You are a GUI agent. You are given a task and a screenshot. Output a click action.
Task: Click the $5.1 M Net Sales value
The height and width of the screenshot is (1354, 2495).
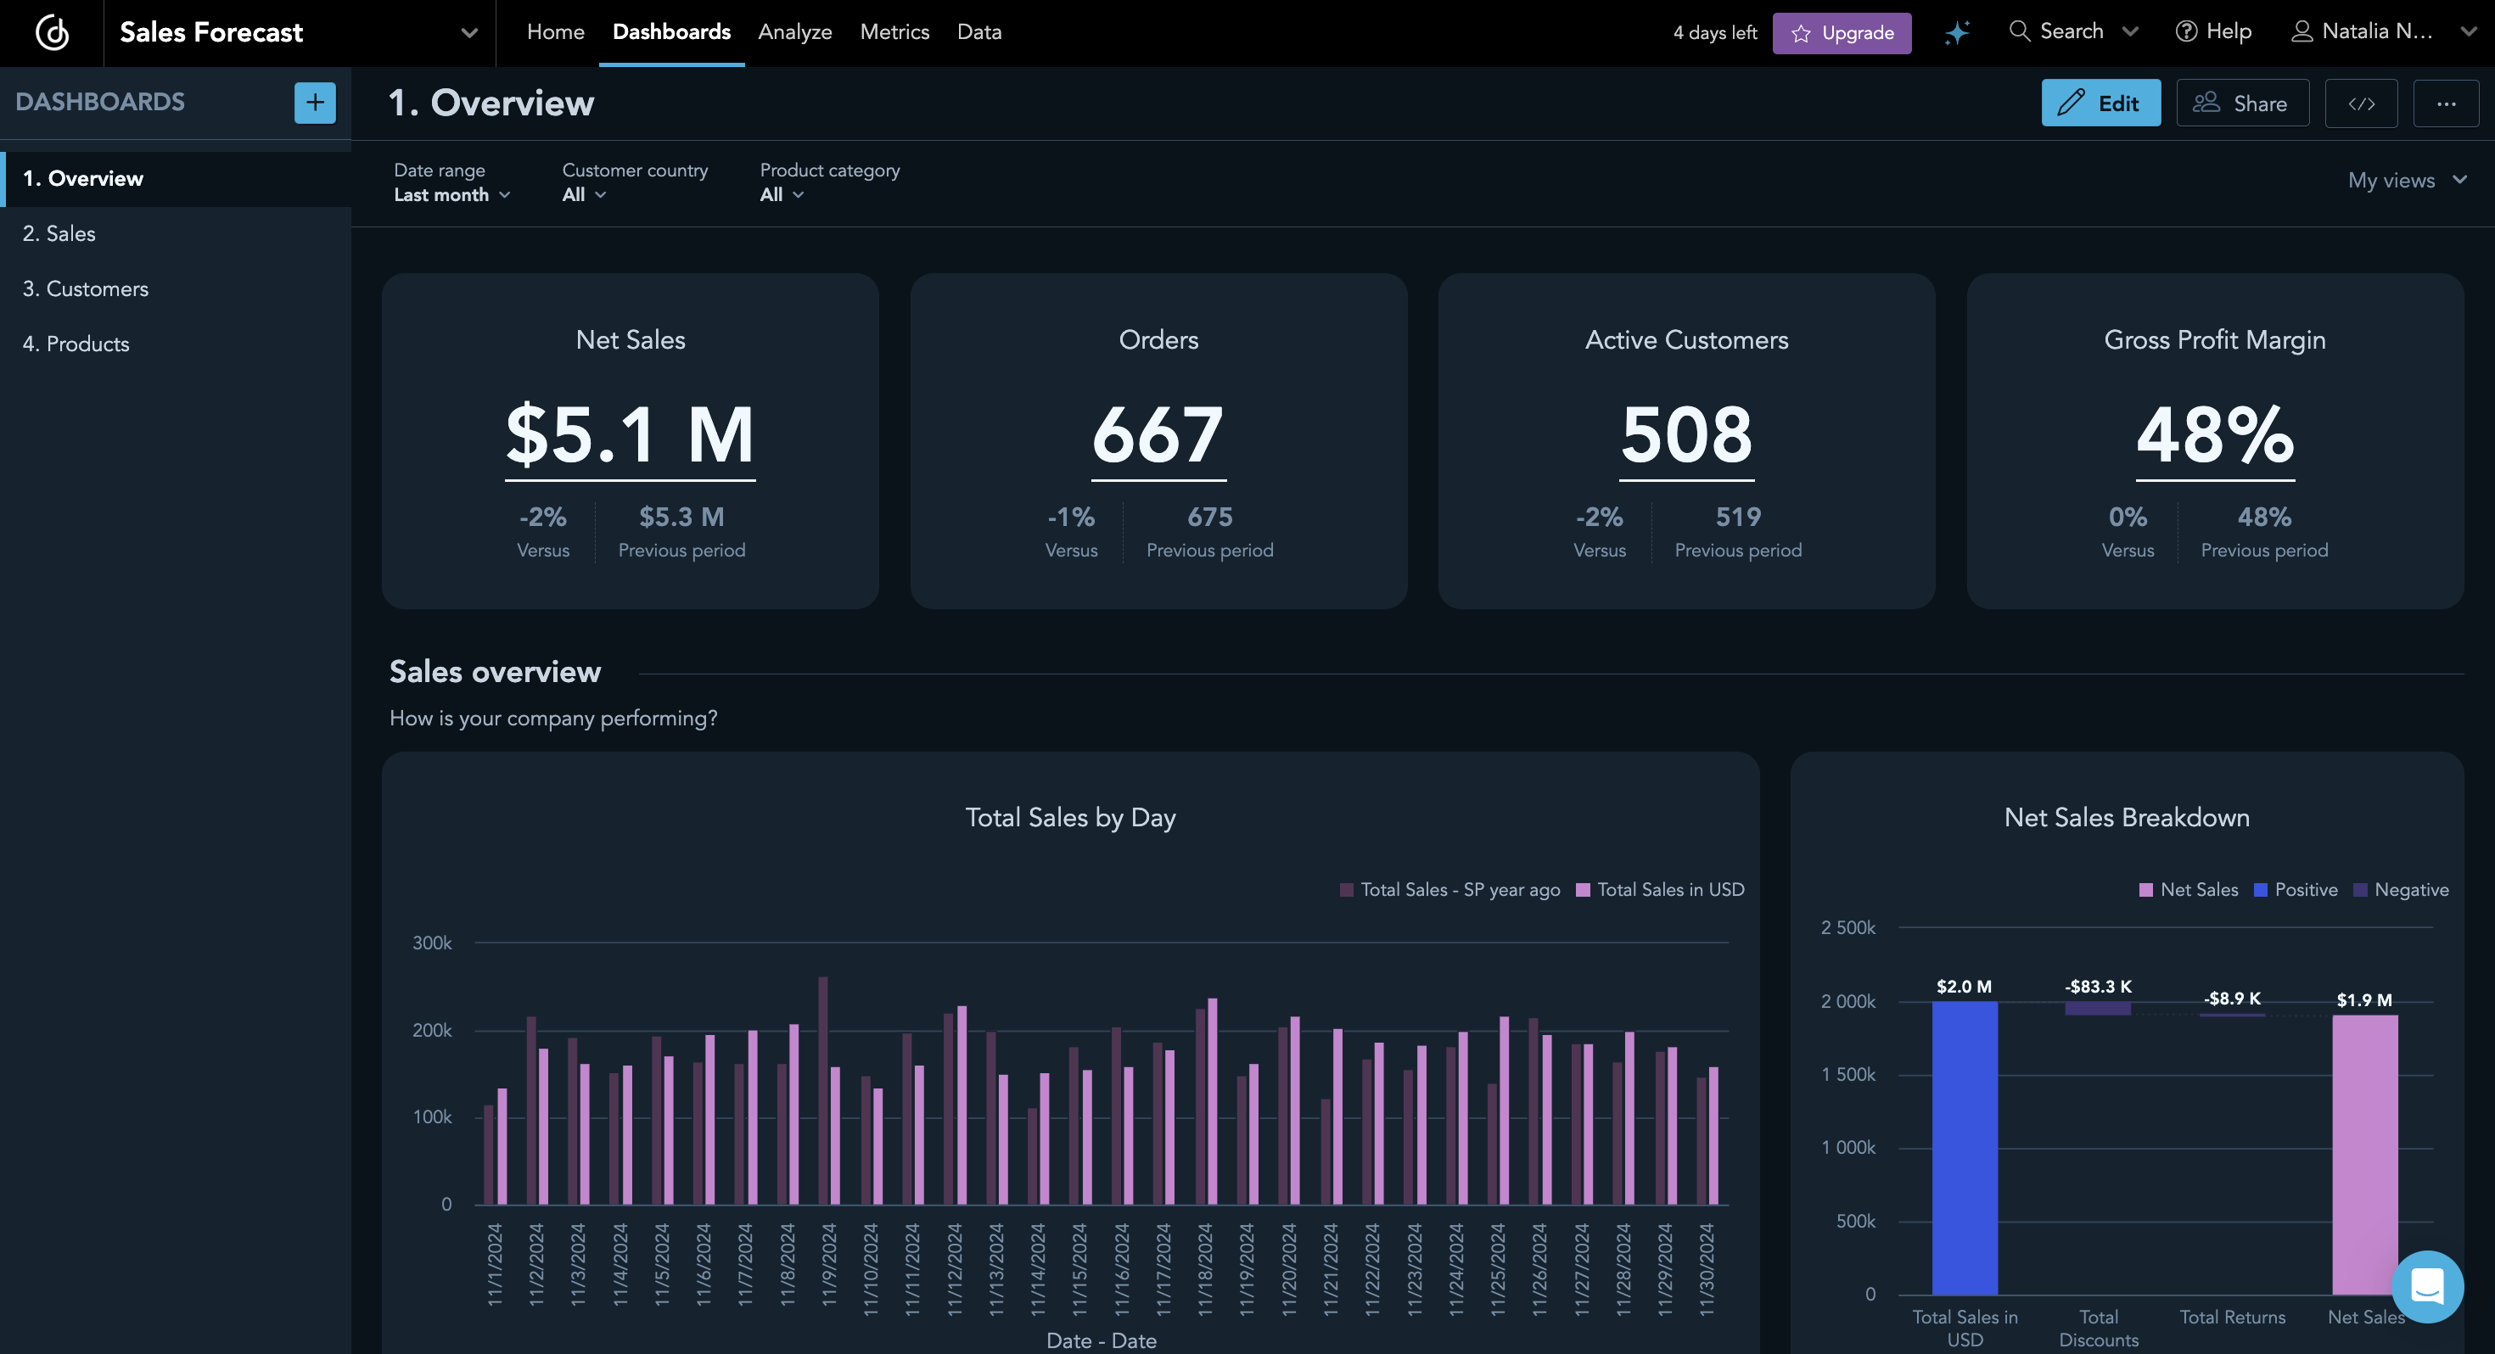pos(630,435)
